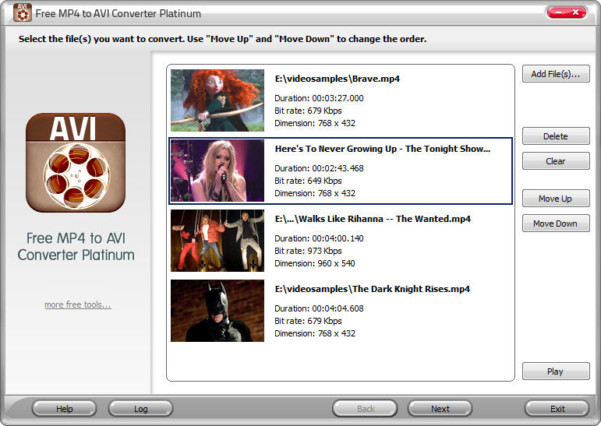The width and height of the screenshot is (601, 426).
Task: Select the Tonight Show video thumbnail
Action: [x=217, y=171]
